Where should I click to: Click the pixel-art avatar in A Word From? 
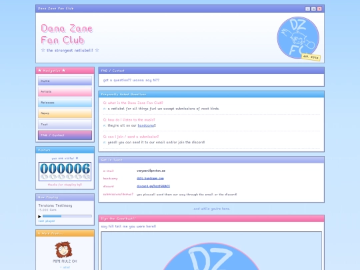[x=63, y=249]
